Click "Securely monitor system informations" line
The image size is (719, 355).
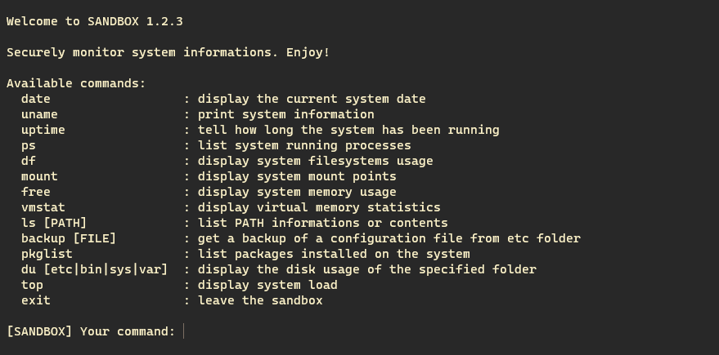pyautogui.click(x=142, y=52)
